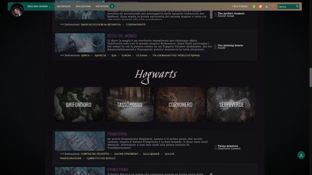Open the green ForumFree icon in top bar
The width and height of the screenshot is (312, 175).
(x=254, y=7)
